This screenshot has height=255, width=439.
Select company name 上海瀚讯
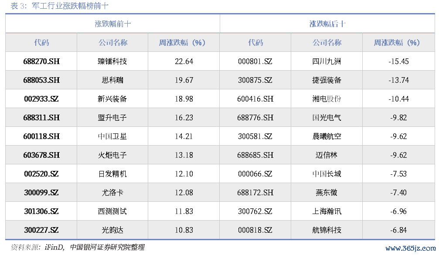tap(327, 211)
